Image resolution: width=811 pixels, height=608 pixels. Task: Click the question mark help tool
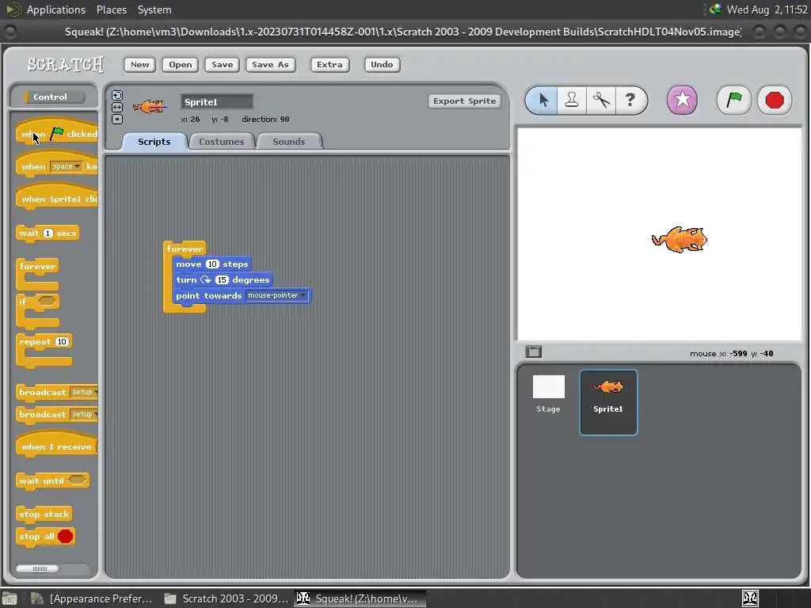coord(630,100)
